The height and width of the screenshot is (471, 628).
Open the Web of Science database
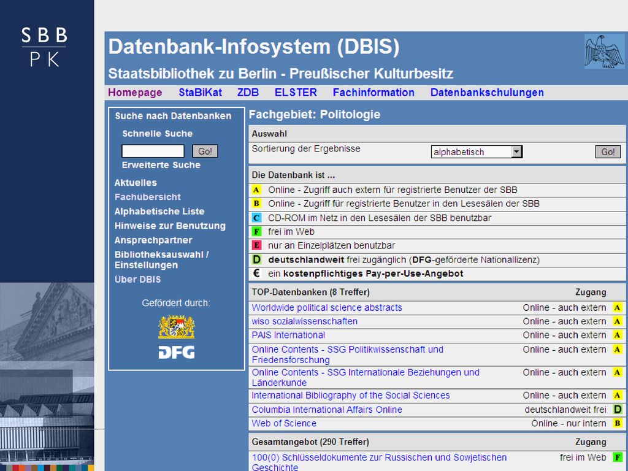(284, 423)
